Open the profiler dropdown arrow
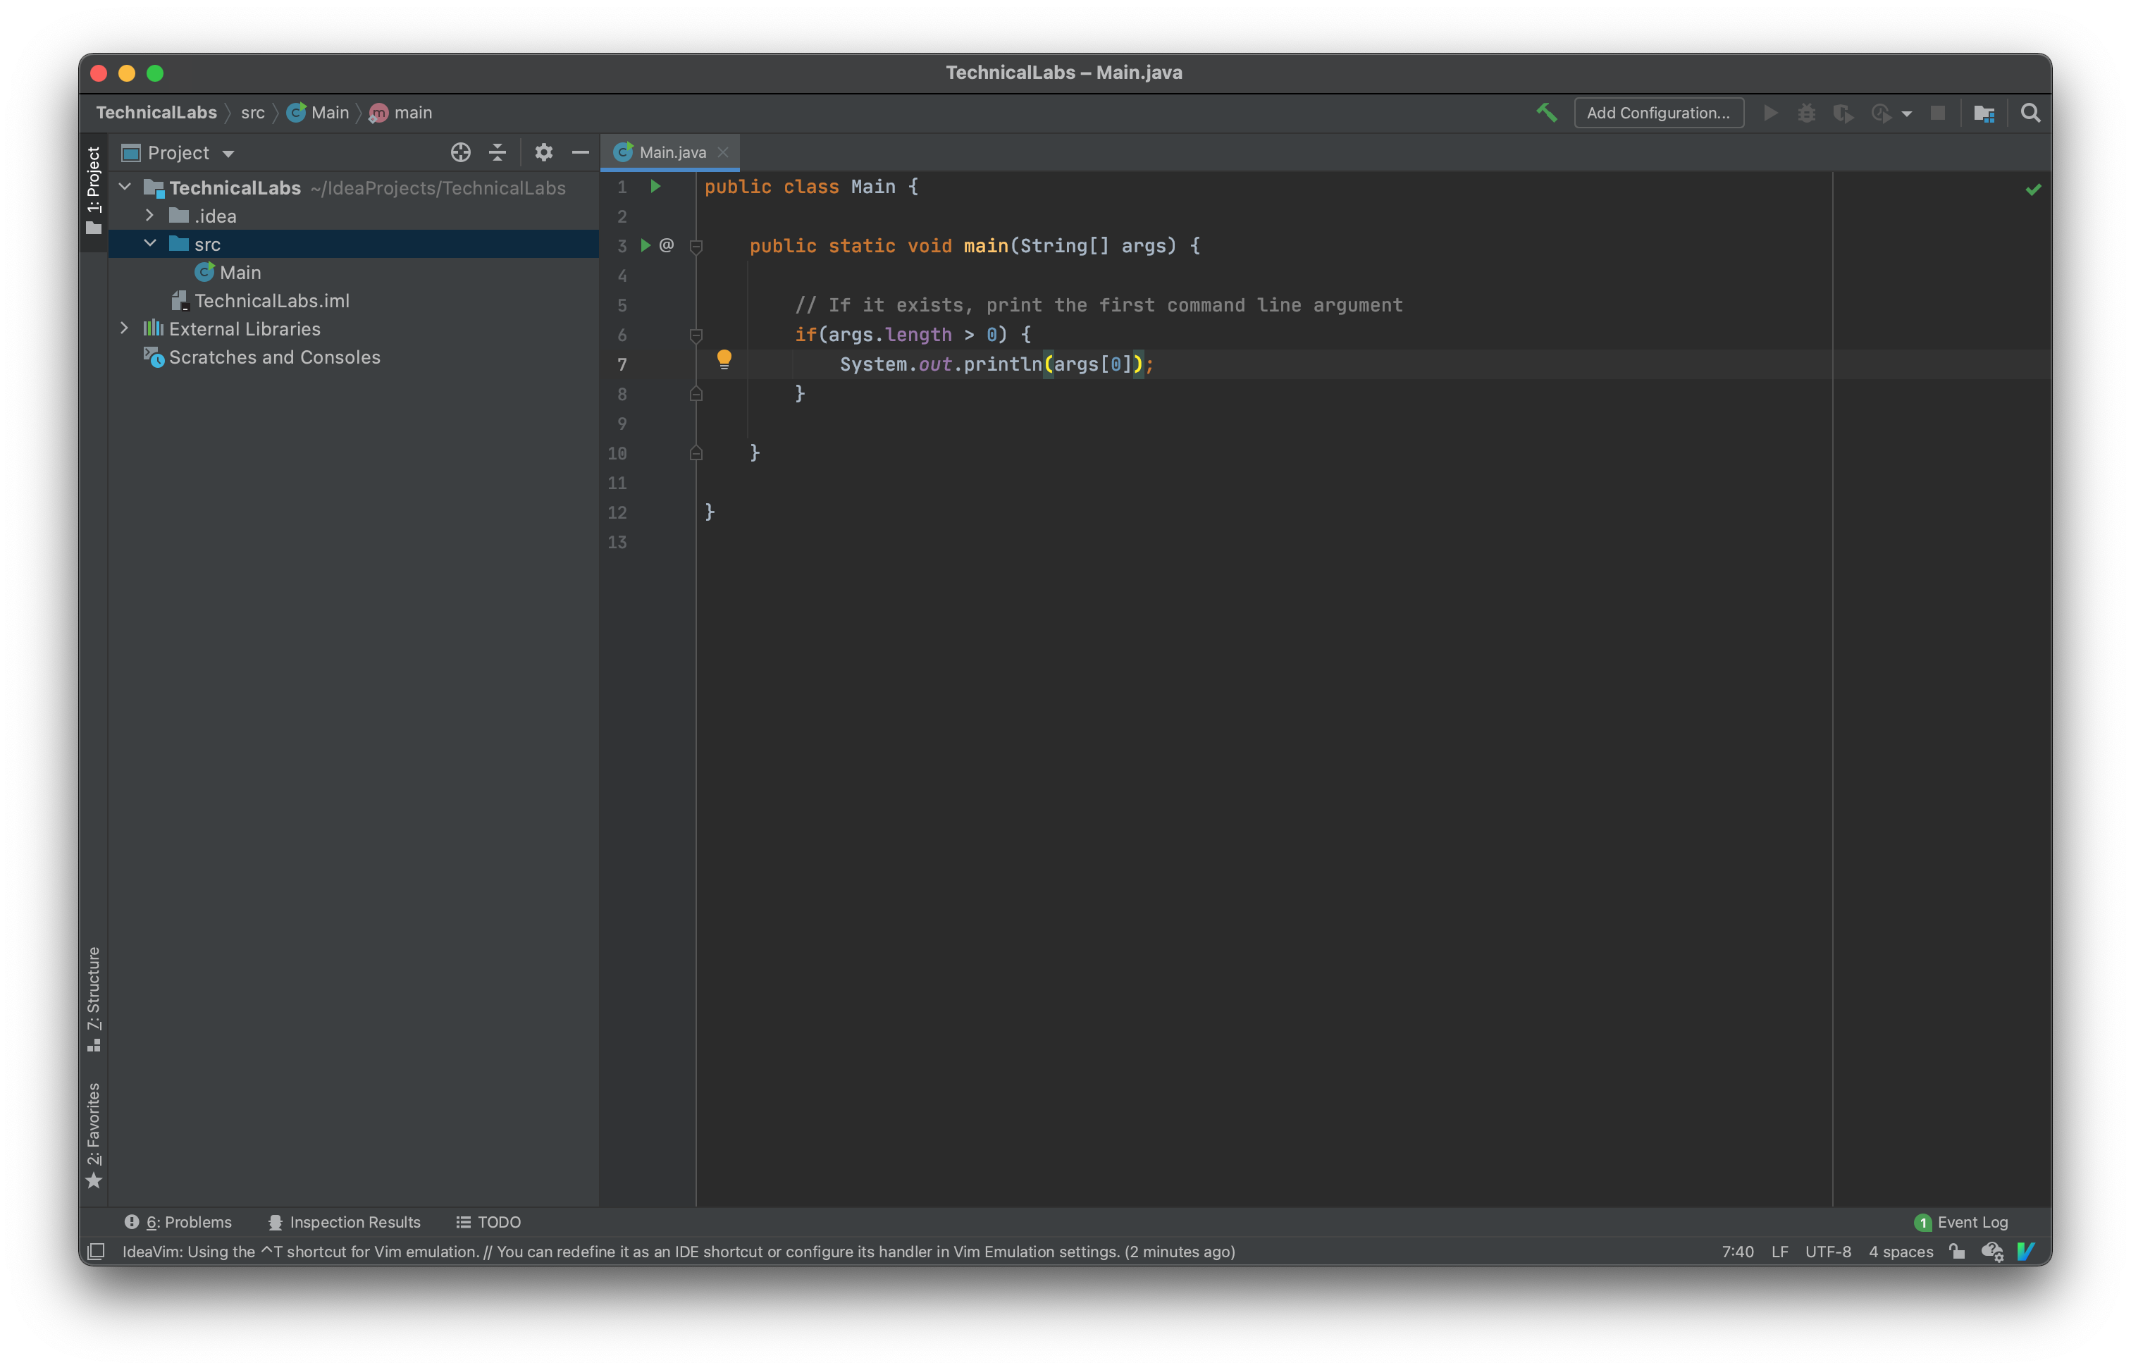 tap(1906, 114)
